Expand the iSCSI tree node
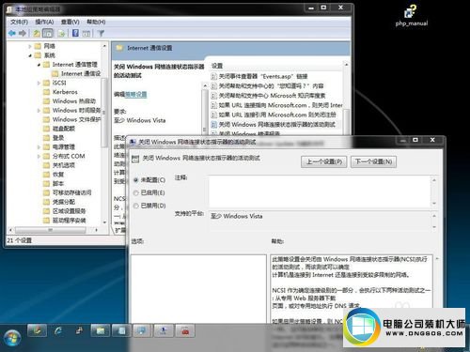This screenshot has width=470, height=352. point(39,83)
